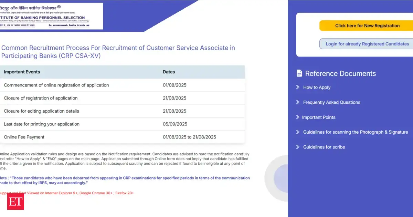Open the Important Points link
The image size is (413, 217).
click(319, 117)
